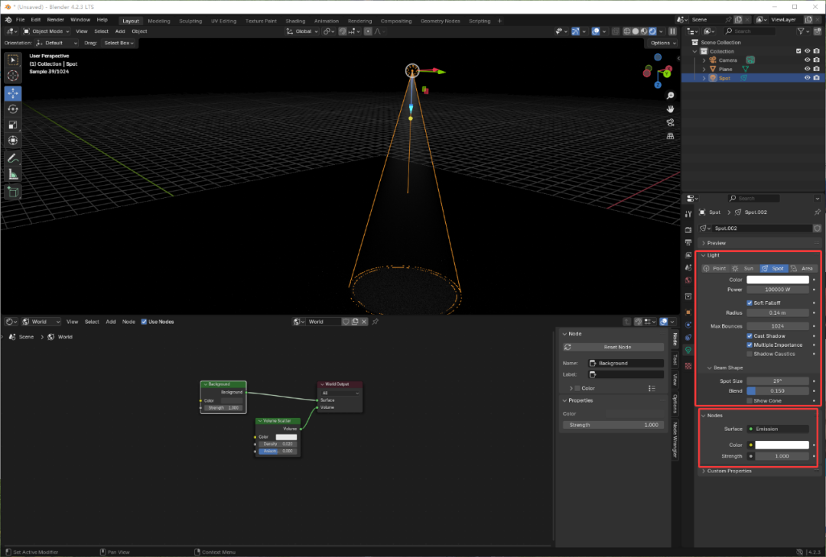
Task: Open the Render menu
Action: tap(55, 20)
